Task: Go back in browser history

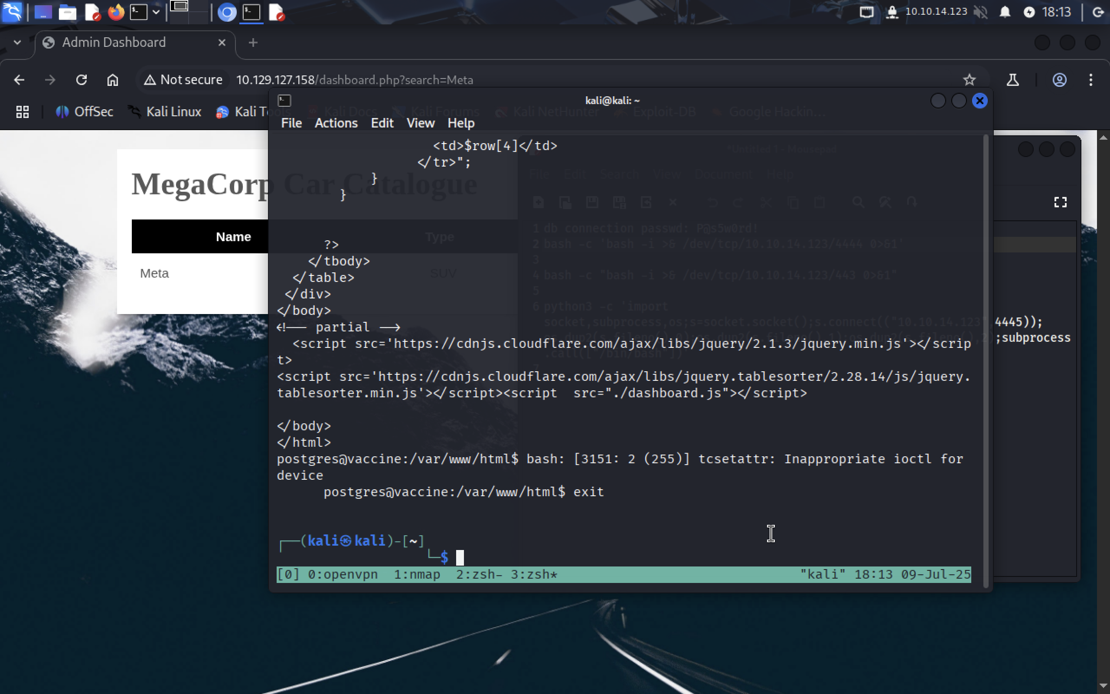Action: coord(19,80)
